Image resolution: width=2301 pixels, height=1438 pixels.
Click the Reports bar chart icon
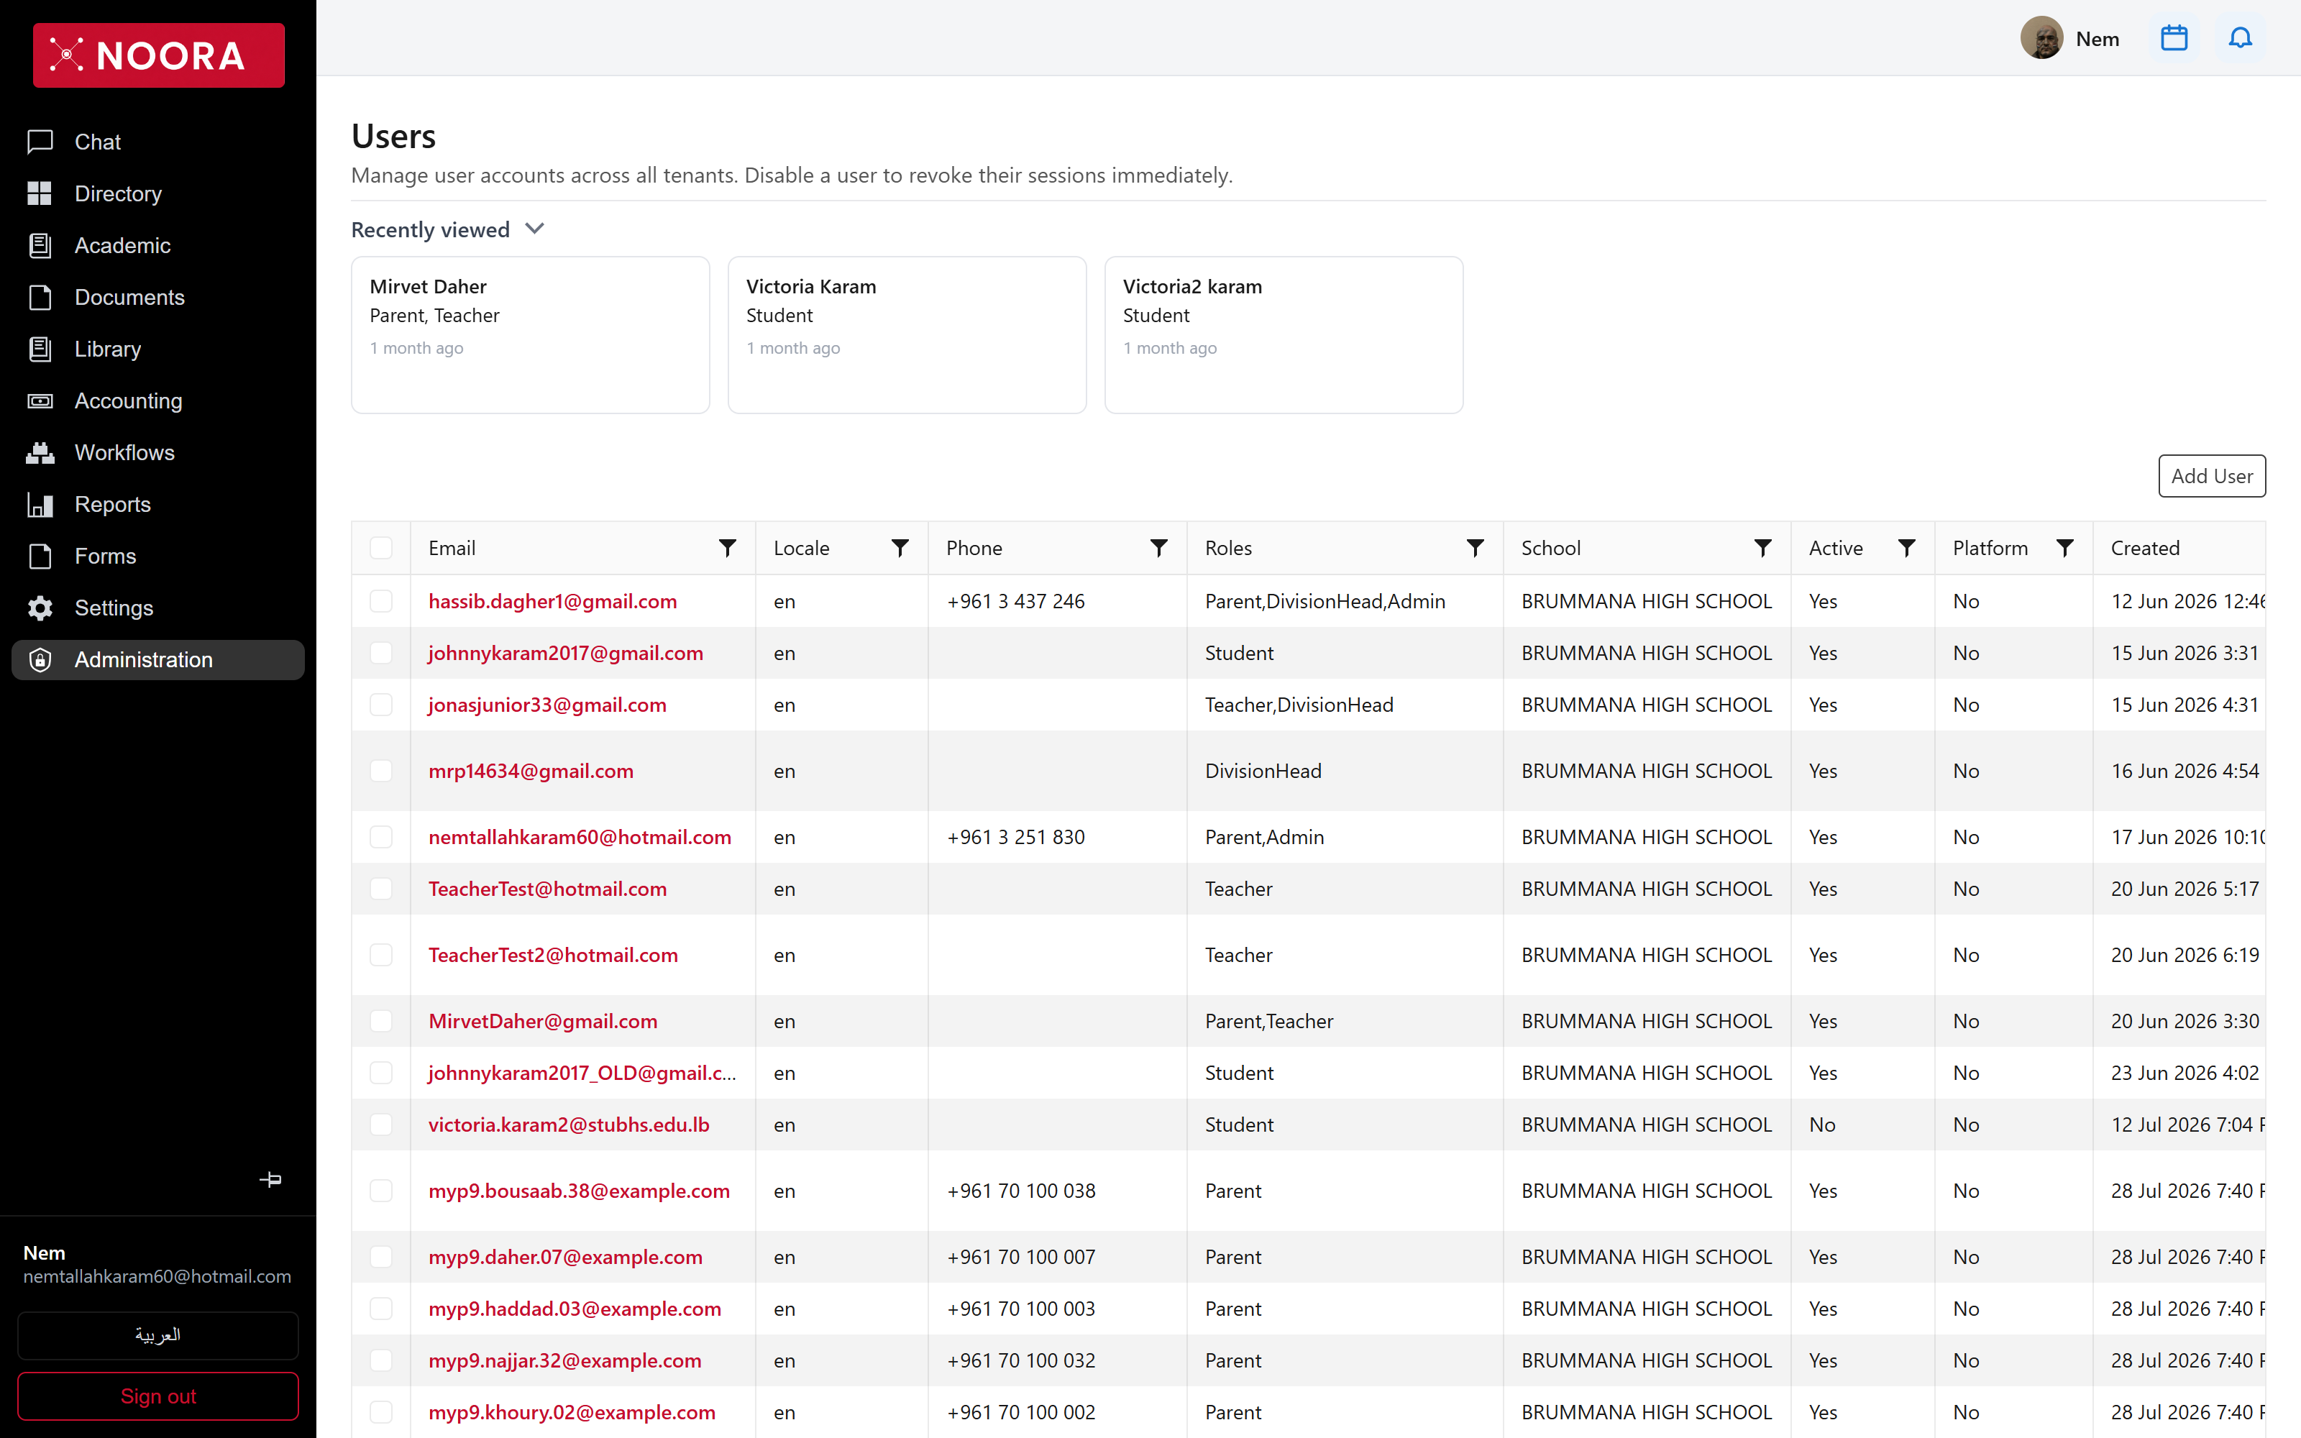[40, 505]
